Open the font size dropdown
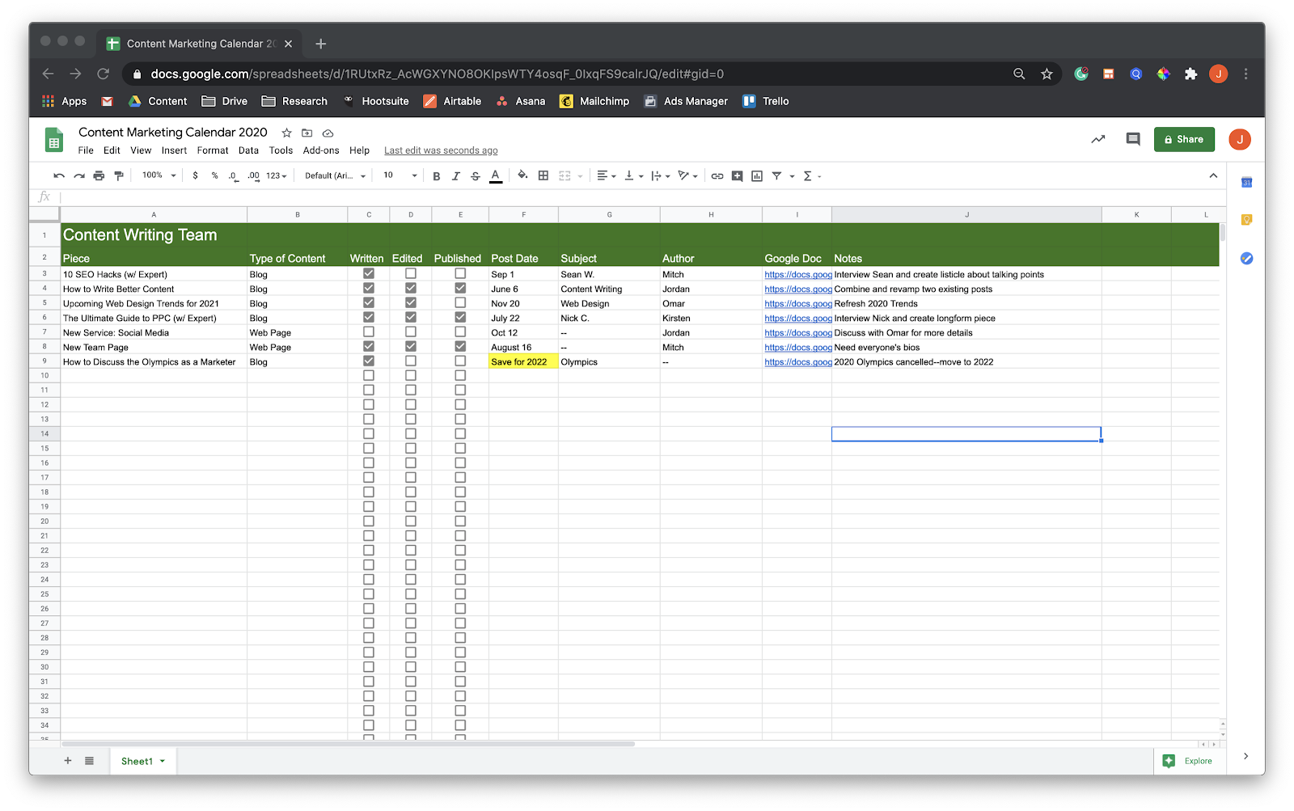1294x811 pixels. click(400, 175)
